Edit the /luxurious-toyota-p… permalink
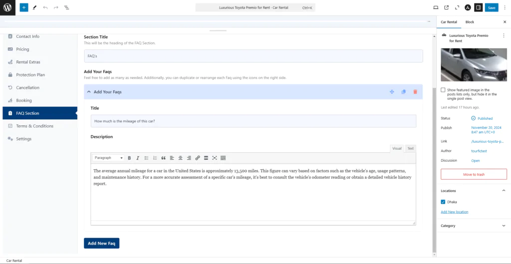The image size is (511, 264). pos(488,141)
